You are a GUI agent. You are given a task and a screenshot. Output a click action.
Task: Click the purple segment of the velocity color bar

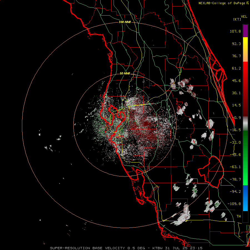pyautogui.click(x=245, y=31)
